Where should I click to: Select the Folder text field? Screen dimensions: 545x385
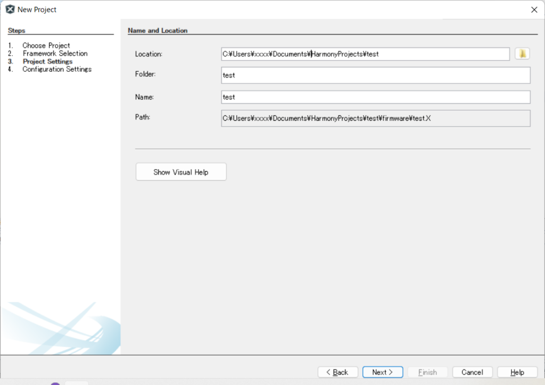pos(375,76)
